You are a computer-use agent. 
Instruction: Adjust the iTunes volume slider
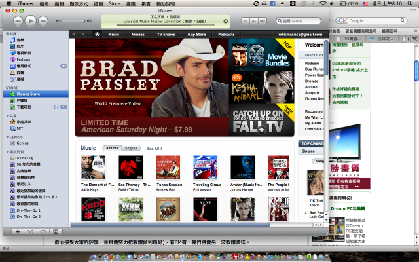click(73, 21)
